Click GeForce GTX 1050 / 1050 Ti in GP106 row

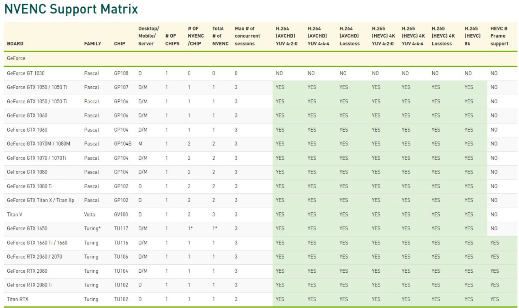[37, 101]
